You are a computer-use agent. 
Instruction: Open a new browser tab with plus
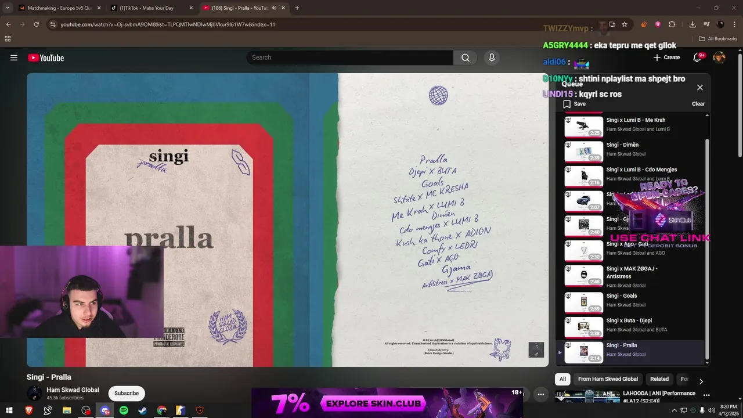297,8
